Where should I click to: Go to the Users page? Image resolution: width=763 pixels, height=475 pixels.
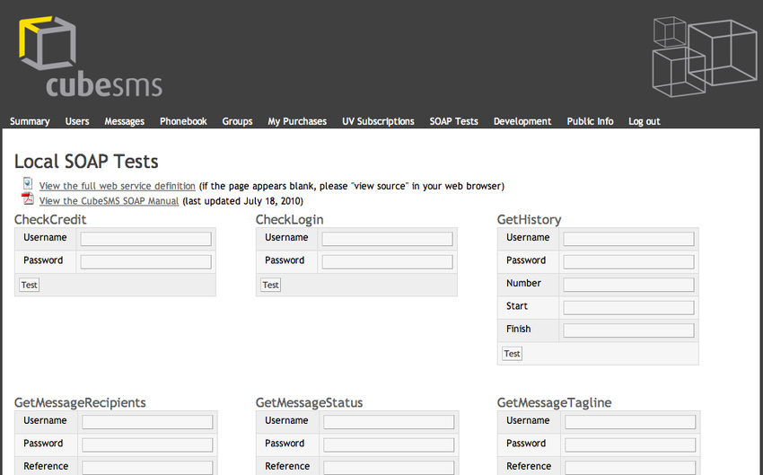[x=77, y=121]
